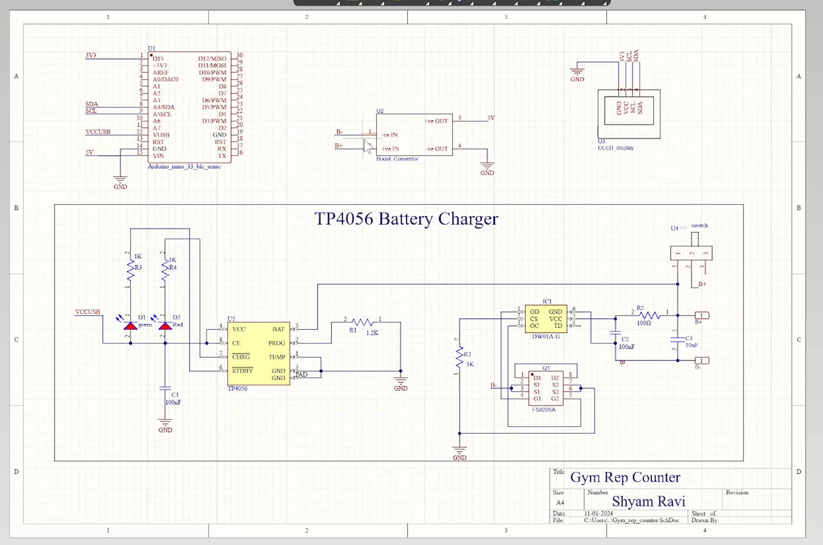The image size is (823, 545).
Task: Click the Gym_rep_counter.SchDoc file path
Action: [631, 520]
